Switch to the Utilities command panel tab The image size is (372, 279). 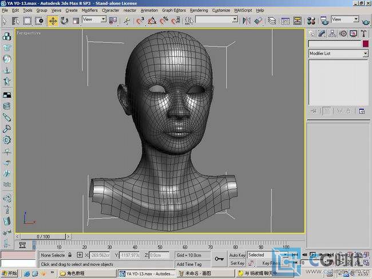tap(364, 34)
